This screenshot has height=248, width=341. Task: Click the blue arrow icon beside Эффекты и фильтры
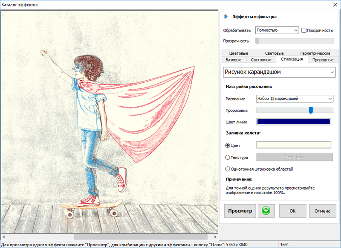(225, 17)
